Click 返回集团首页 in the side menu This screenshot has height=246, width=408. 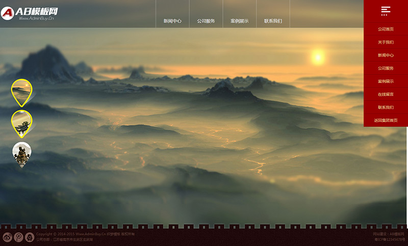(x=386, y=120)
